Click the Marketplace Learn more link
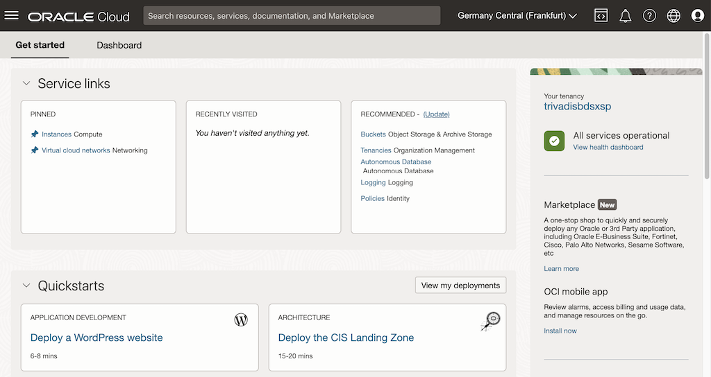This screenshot has height=377, width=711. pyautogui.click(x=561, y=268)
